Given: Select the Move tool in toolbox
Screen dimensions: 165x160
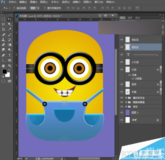Looking at the screenshot, I should click(10, 19).
